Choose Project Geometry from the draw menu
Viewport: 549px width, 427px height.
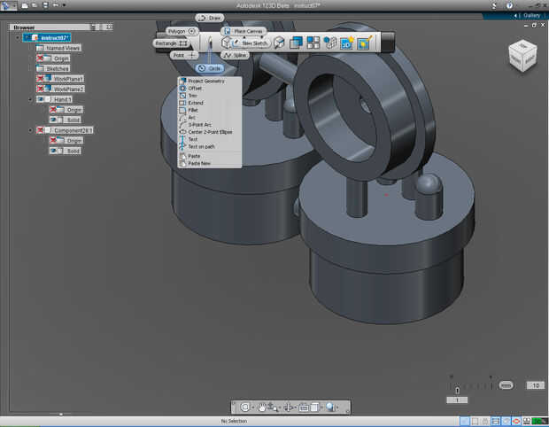[209, 81]
